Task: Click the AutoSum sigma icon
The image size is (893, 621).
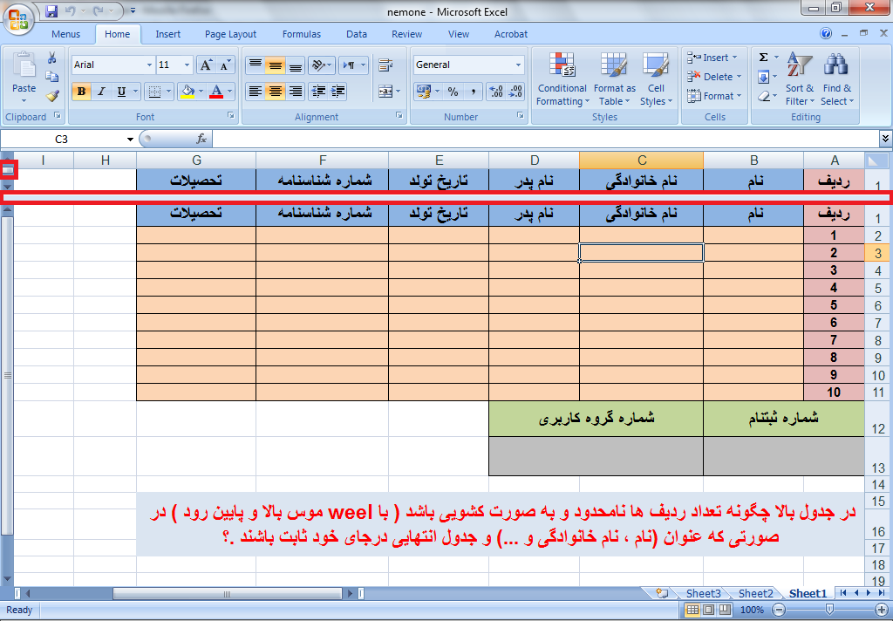Action: pyautogui.click(x=763, y=58)
